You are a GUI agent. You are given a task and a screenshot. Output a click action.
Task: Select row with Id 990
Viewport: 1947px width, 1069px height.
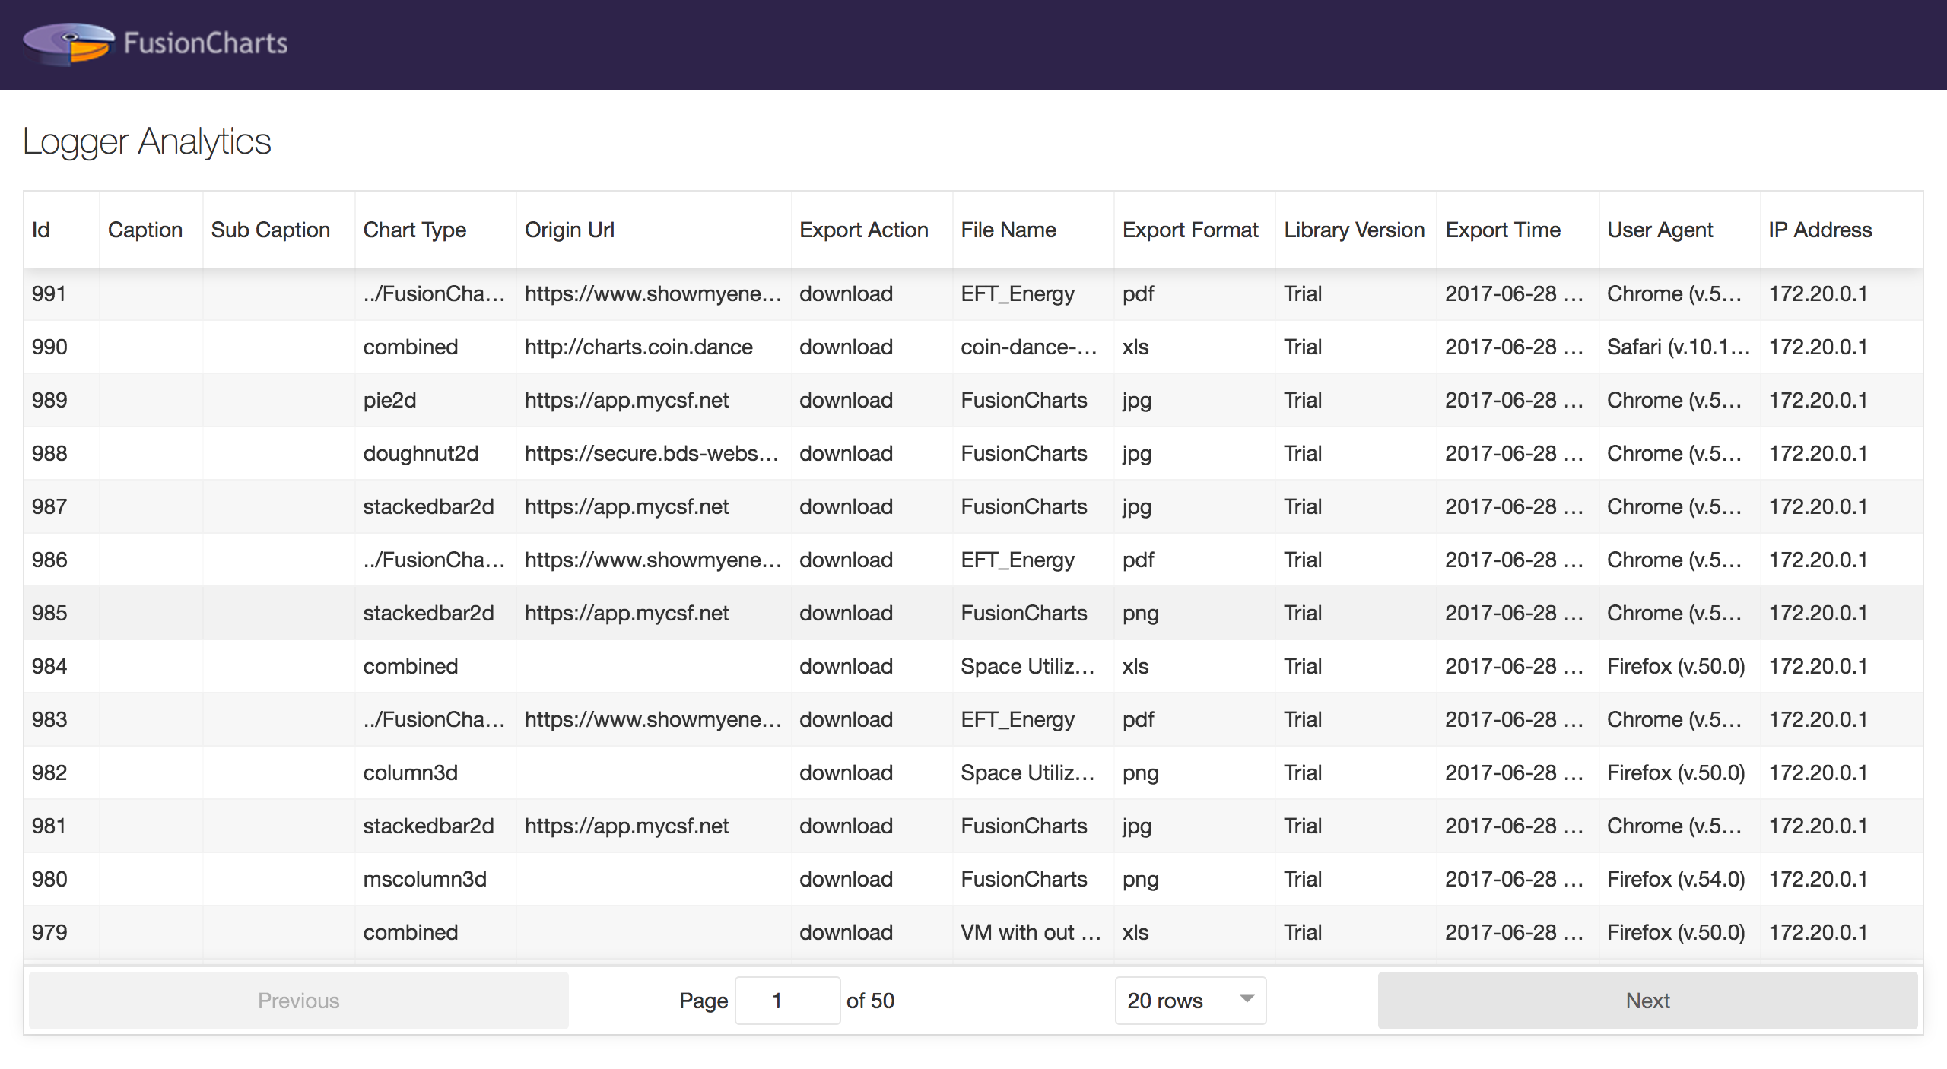pos(49,347)
